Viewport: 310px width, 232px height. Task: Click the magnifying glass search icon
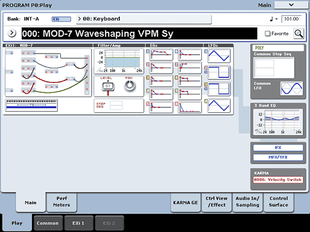[x=298, y=34]
